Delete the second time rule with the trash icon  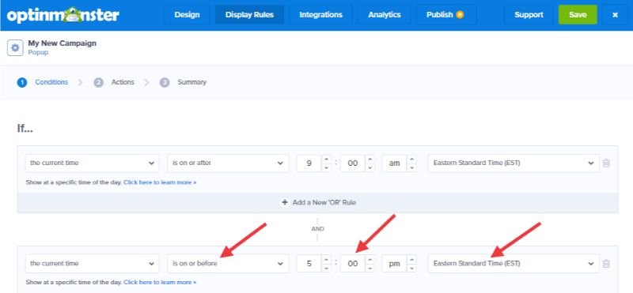coord(606,264)
